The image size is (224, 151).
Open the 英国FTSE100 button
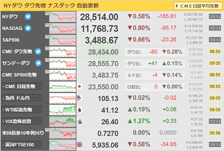[22, 145]
